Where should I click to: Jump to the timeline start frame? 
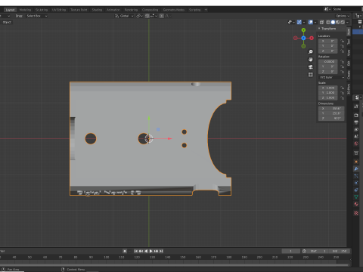[136, 251]
